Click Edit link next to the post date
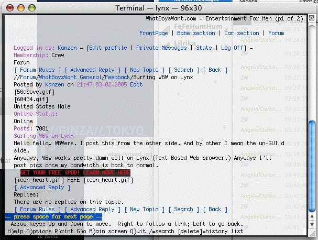 pos(136,84)
